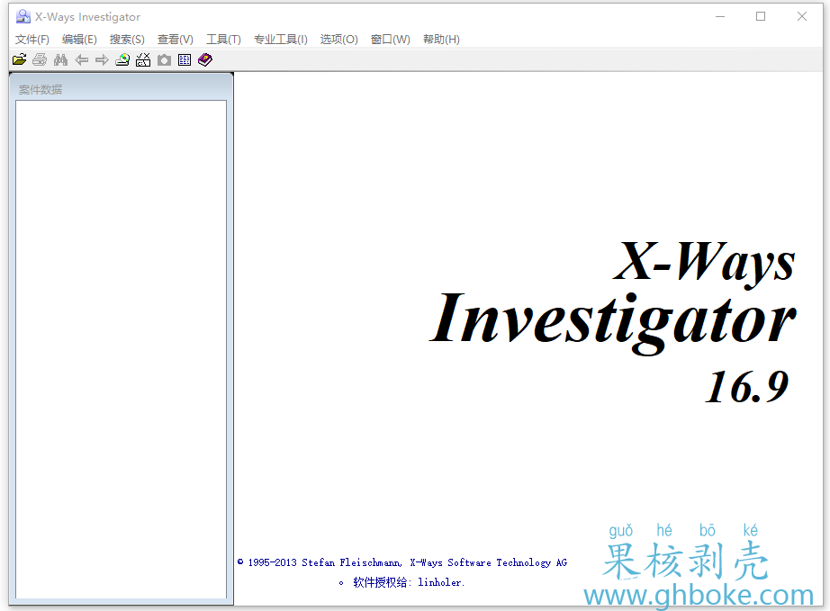
Task: Click the camera snapshot icon
Action: click(164, 60)
